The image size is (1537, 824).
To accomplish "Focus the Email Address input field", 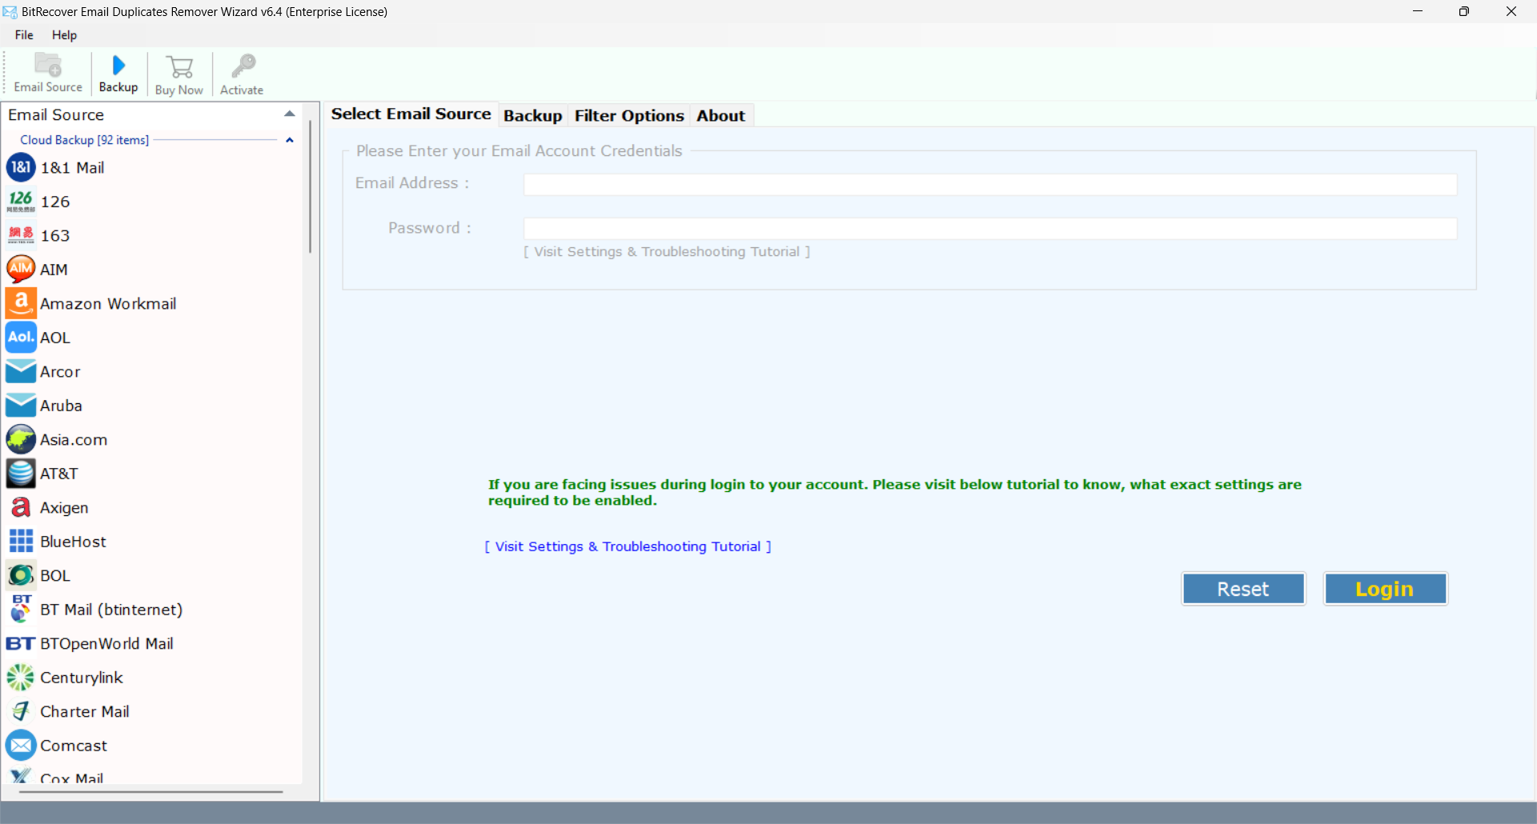I will coord(990,185).
